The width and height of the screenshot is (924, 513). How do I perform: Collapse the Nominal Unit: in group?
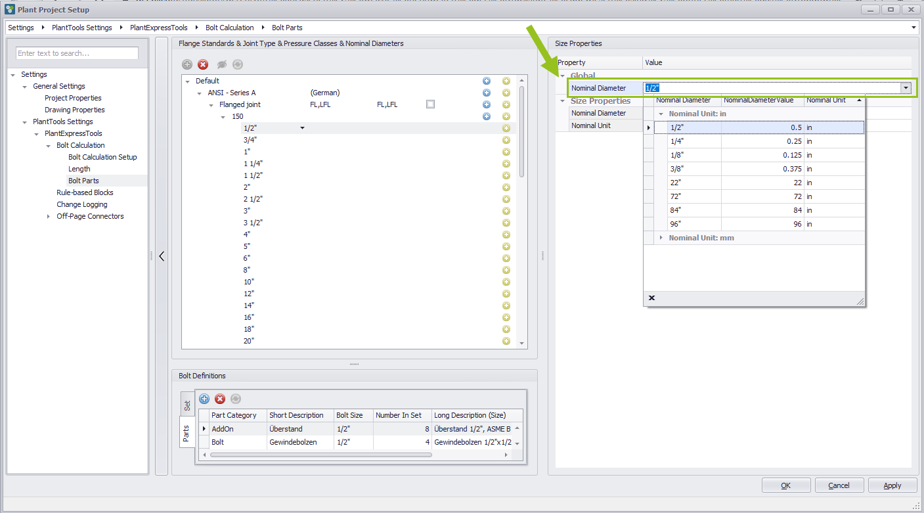click(x=661, y=114)
